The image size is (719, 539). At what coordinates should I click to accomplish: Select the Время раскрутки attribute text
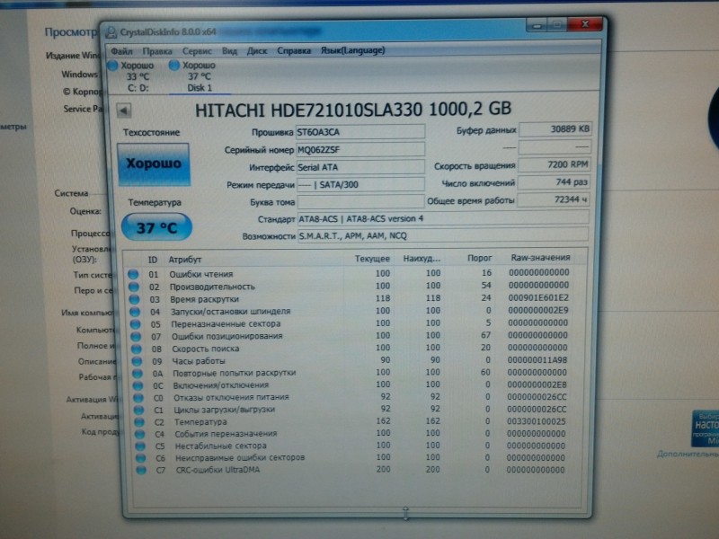click(205, 299)
